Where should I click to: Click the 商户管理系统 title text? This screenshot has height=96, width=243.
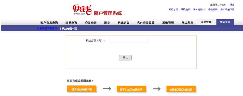coord(108,13)
